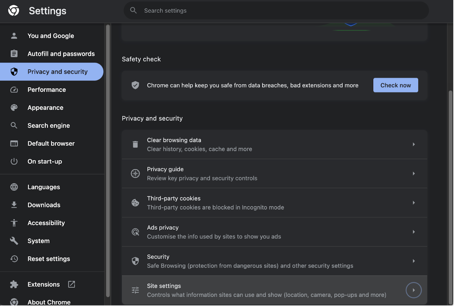Click the power icon for On start-up

tap(14, 161)
